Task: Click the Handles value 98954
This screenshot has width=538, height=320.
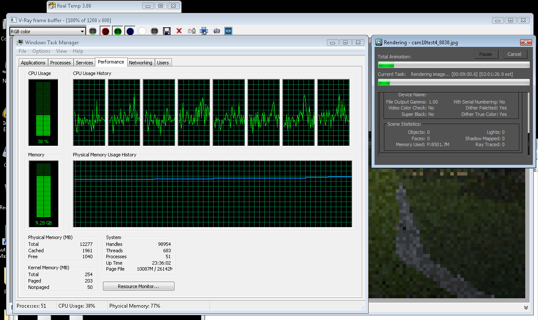Action: (x=164, y=244)
